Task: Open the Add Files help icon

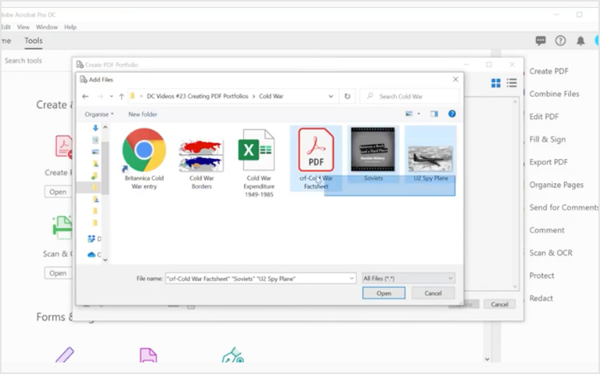Action: click(x=452, y=113)
